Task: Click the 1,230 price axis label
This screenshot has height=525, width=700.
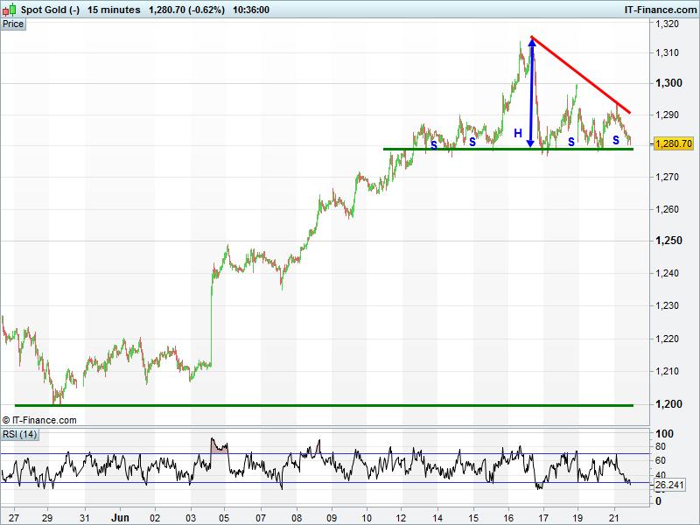Action: 667,305
